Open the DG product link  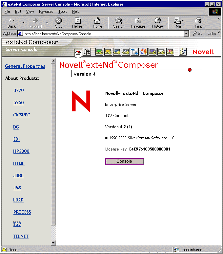point(16,127)
